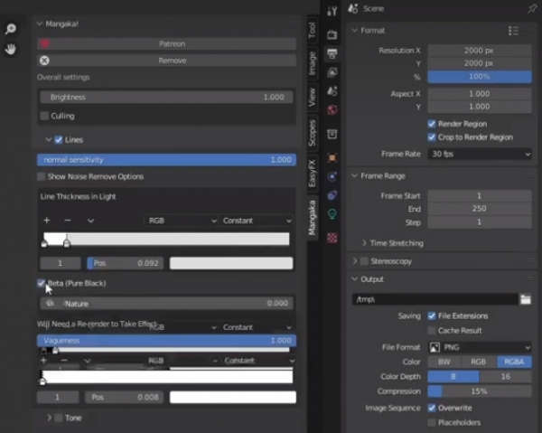Viewport: 542px width, 433px height.
Task: Open the Frame Rate 30 fps dropdown
Action: (480, 155)
